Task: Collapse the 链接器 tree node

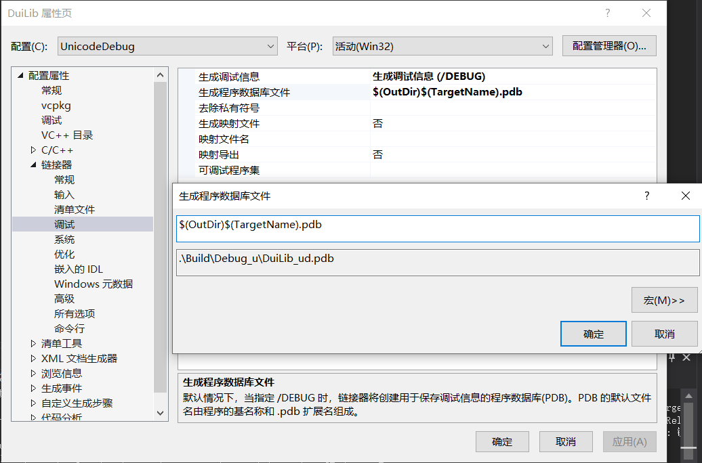Action: [x=33, y=164]
